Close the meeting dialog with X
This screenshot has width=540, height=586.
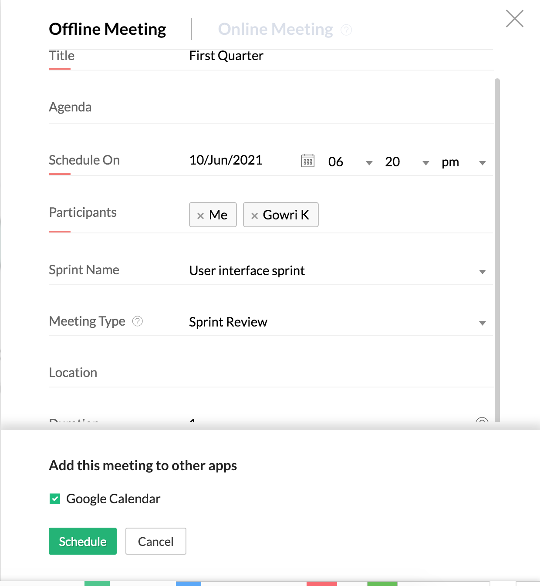[x=514, y=19]
